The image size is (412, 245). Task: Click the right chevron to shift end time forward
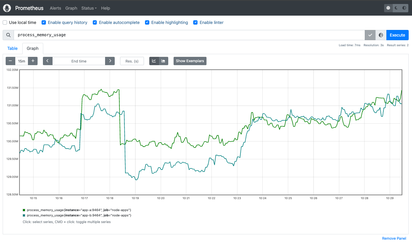coord(110,61)
